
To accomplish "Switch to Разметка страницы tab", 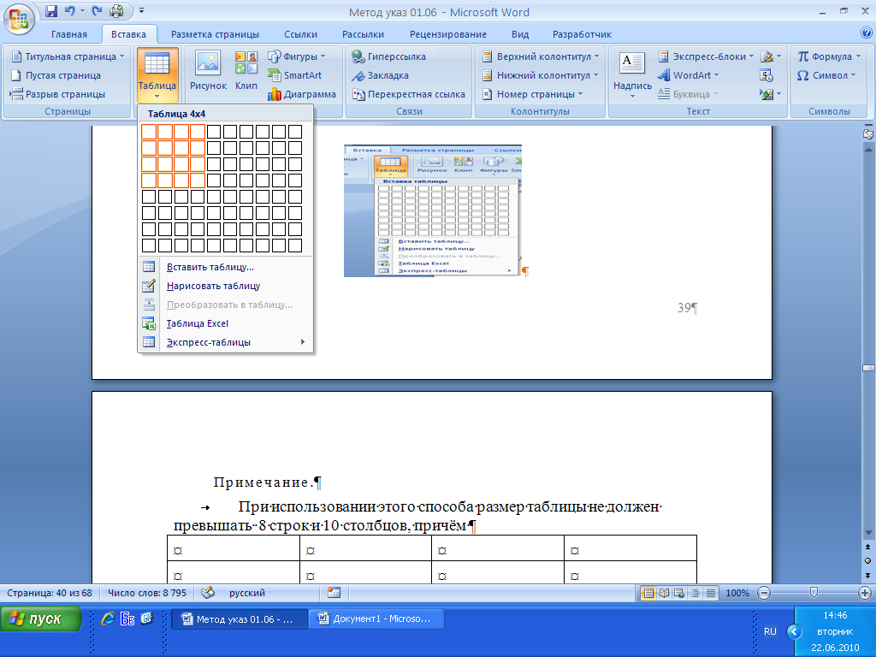I will coord(215,34).
